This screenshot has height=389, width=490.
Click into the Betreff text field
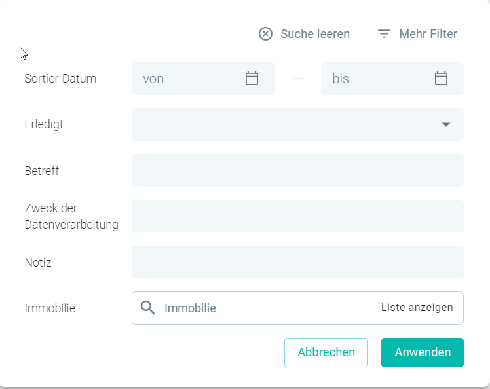[x=297, y=170]
